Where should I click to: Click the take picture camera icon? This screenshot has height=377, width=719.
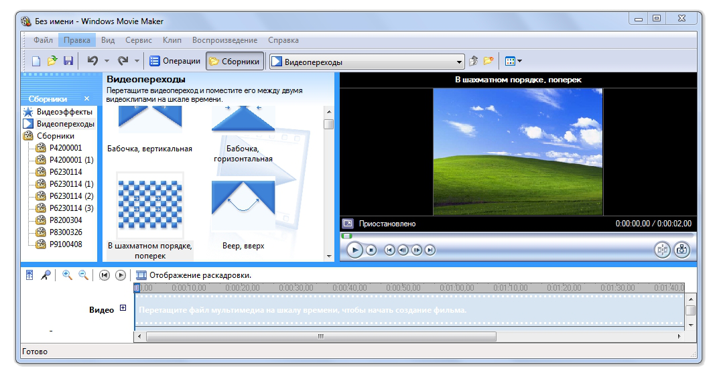coord(681,250)
